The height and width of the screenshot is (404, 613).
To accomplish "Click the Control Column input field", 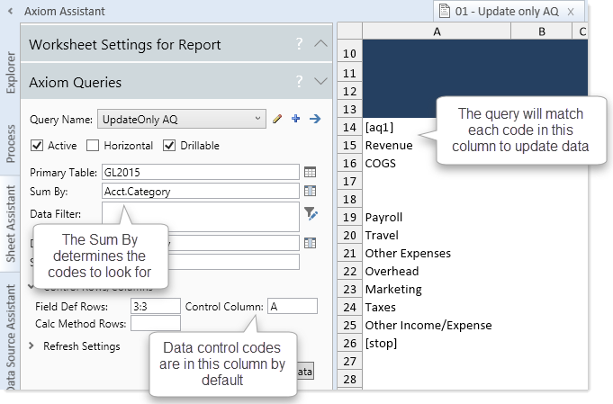I will tap(292, 307).
